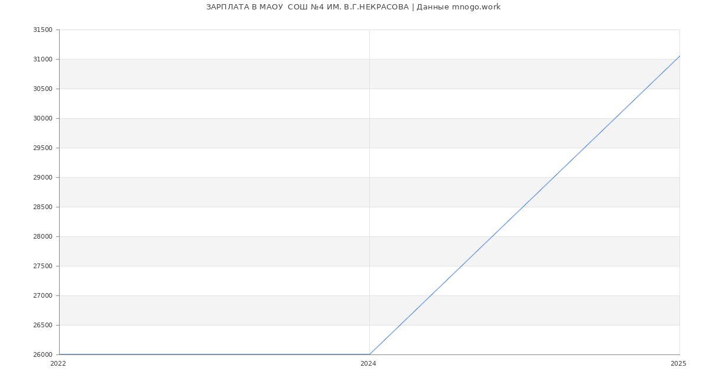Select the 29500 y-axis label

43,148
